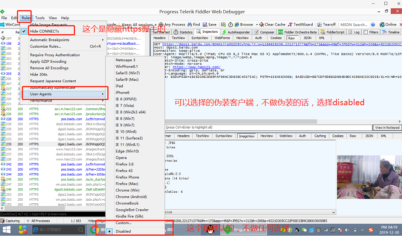Open the response body dropdown arrow
This screenshot has height=236, width=402.
tap(333, 212)
